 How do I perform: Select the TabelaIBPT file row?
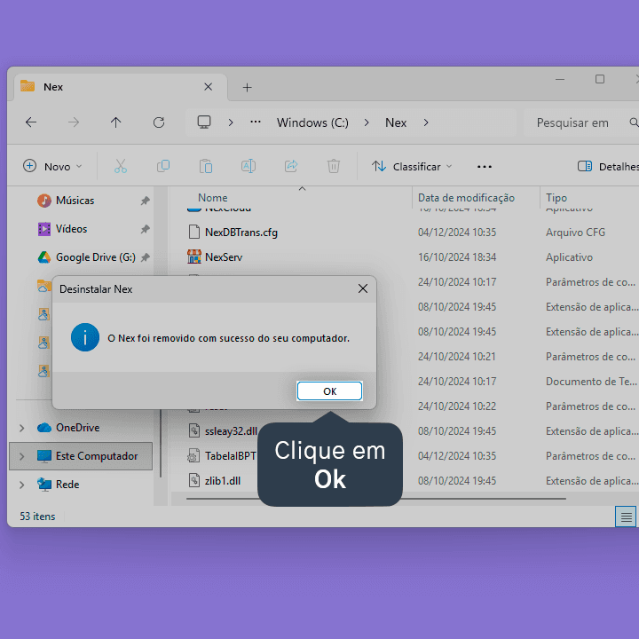(x=230, y=456)
